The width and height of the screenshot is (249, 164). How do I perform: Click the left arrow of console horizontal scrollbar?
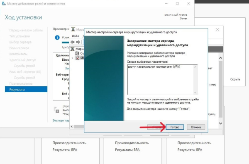click(72, 126)
